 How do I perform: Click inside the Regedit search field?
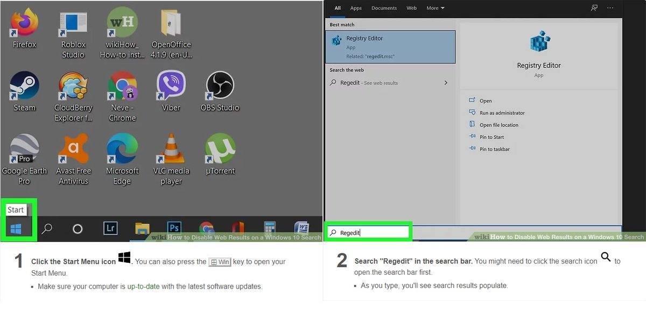coord(369,232)
